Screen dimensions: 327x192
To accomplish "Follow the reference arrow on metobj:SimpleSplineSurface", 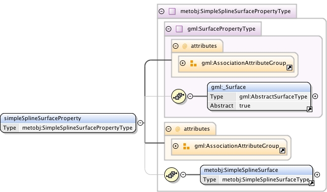I will [x=311, y=183].
